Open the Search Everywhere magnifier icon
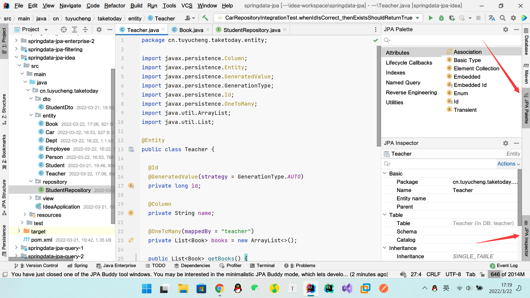 (x=502, y=18)
